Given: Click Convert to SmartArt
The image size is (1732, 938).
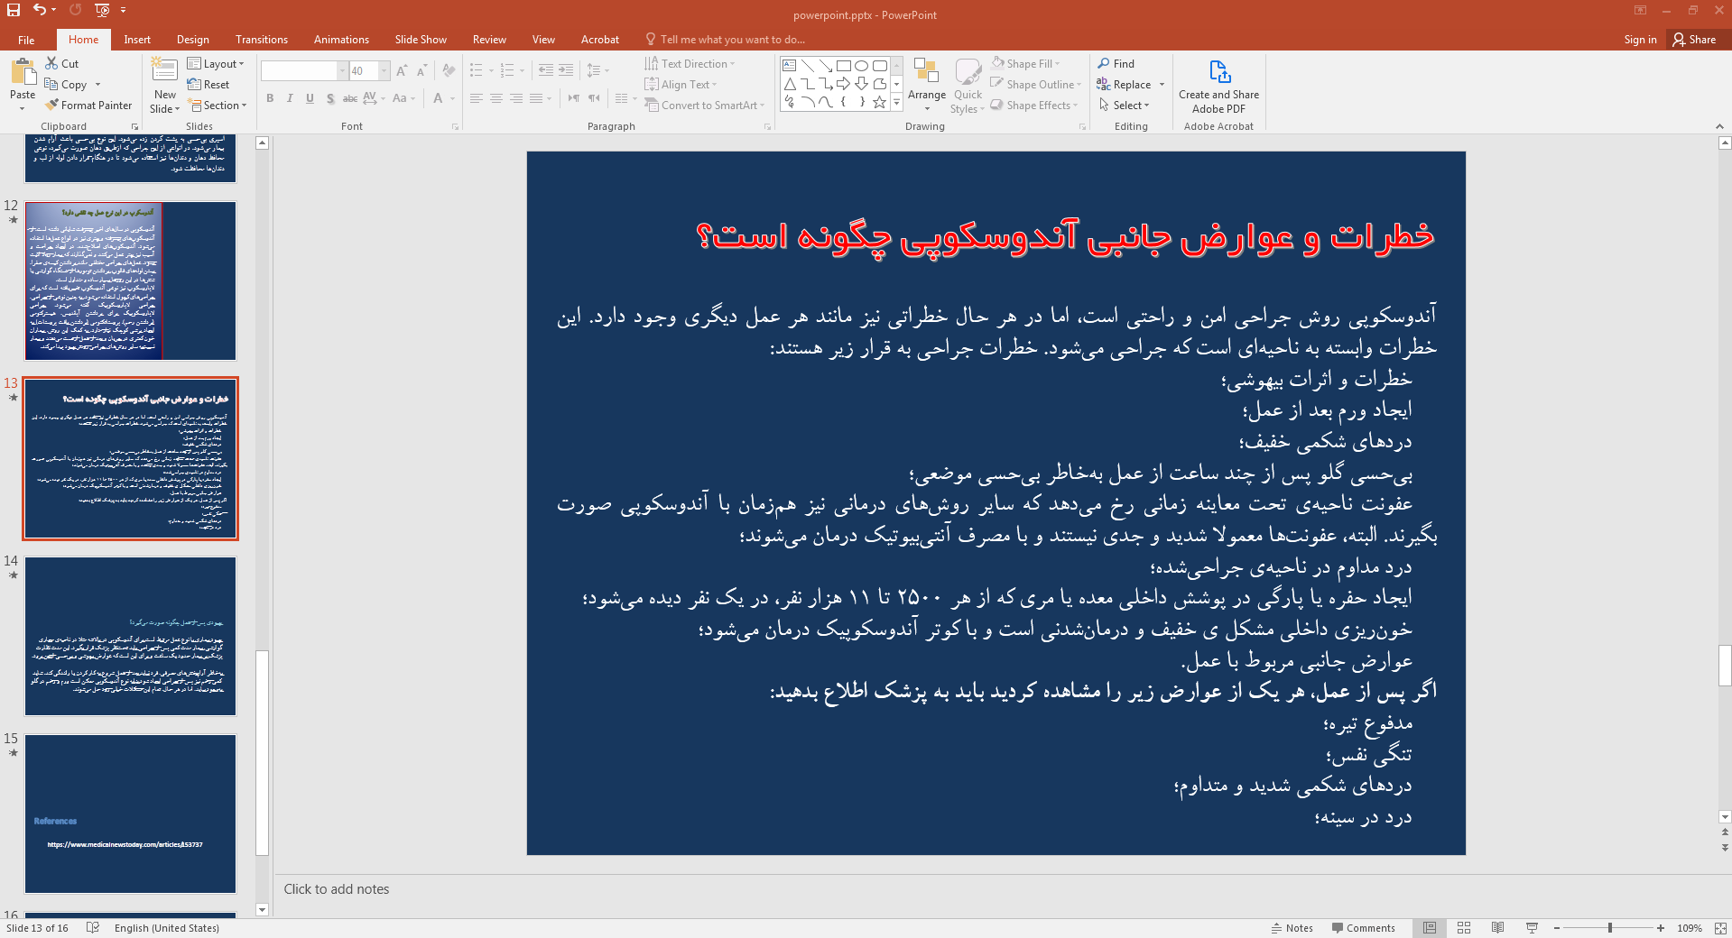Looking at the screenshot, I should 705,105.
